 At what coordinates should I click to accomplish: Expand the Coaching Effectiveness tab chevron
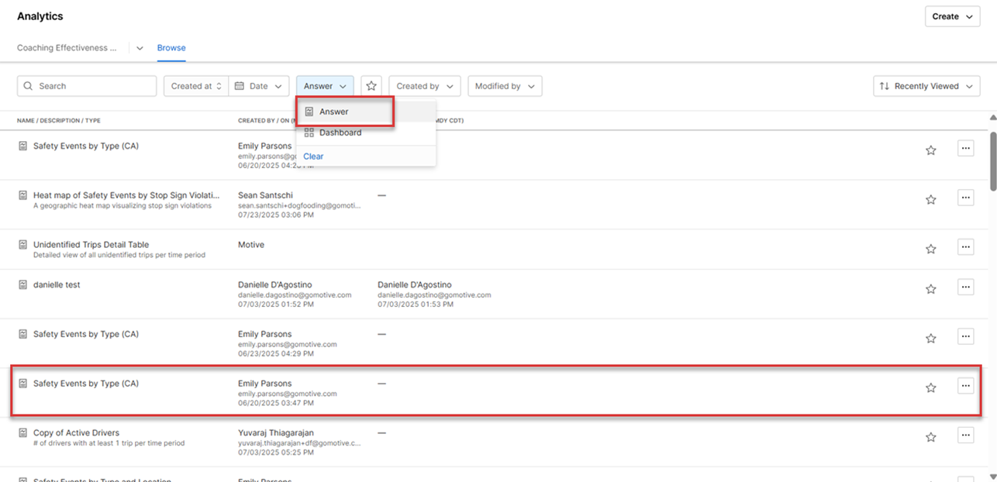pos(139,47)
